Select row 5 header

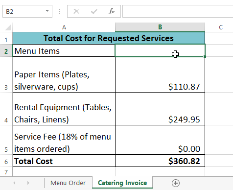tap(6, 140)
